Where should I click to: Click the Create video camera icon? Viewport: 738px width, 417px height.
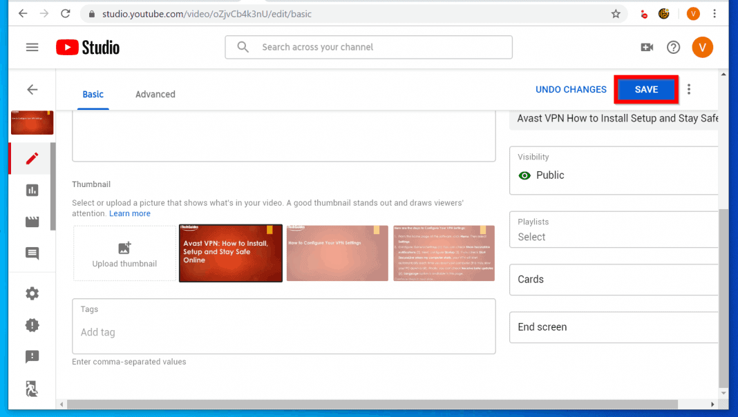[647, 47]
